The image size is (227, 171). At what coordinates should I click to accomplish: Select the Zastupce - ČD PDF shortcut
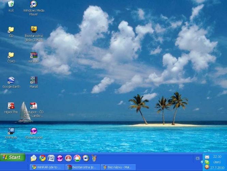(34, 110)
